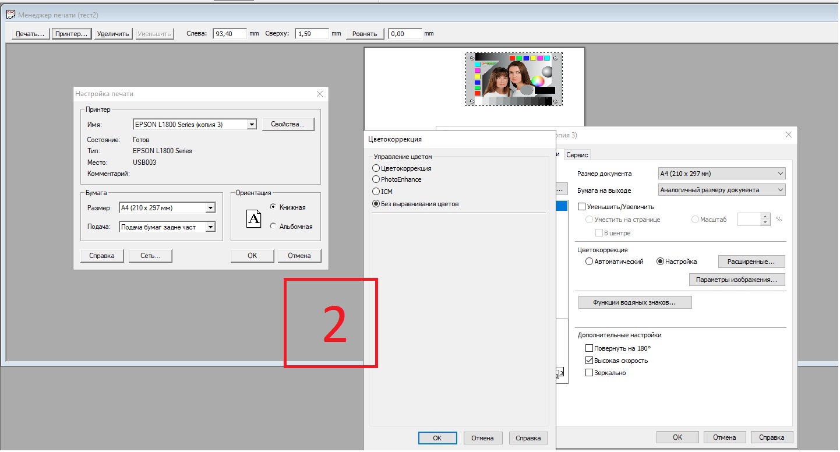Select the Уместить на странице radio

click(x=590, y=220)
